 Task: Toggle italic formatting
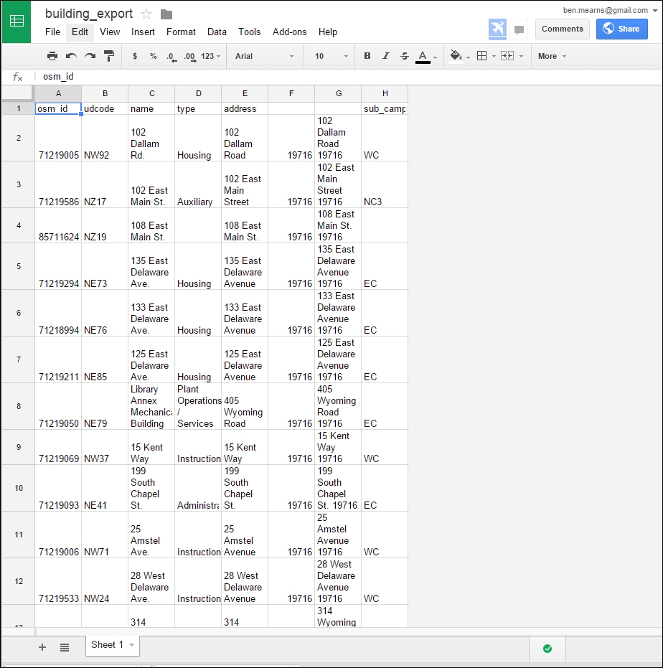(x=385, y=56)
